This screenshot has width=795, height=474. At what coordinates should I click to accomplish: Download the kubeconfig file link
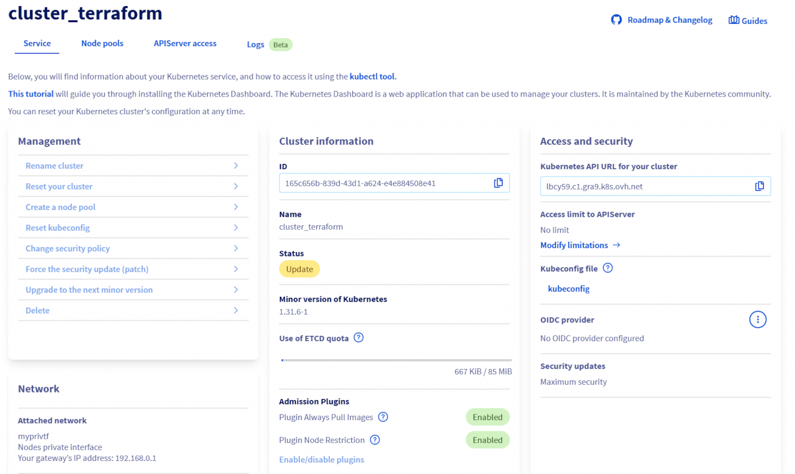[568, 288]
